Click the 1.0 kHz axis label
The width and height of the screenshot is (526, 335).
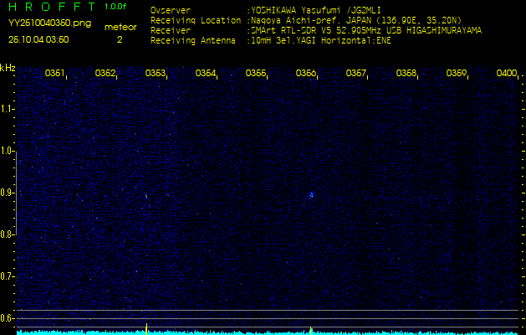(x=7, y=151)
